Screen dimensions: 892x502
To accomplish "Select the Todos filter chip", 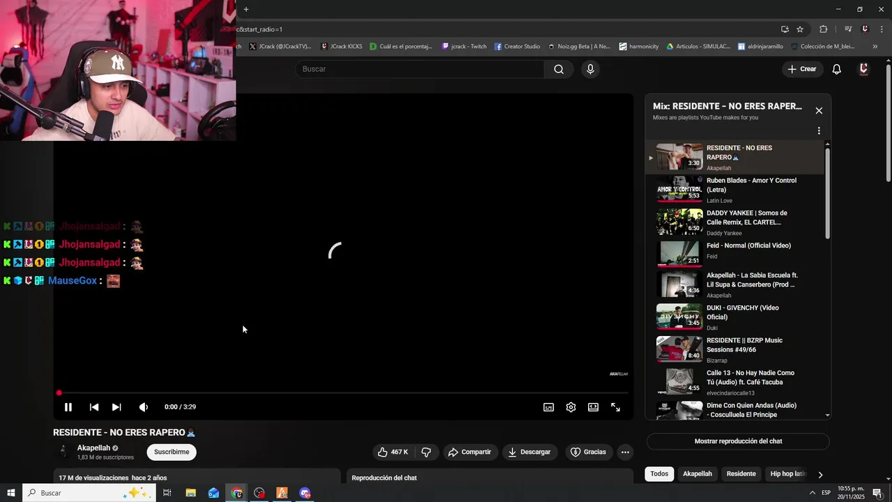I will coord(659,474).
